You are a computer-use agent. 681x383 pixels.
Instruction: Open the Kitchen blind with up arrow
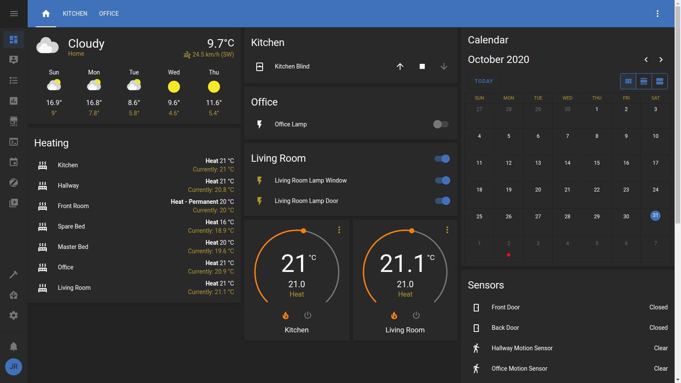click(x=400, y=66)
